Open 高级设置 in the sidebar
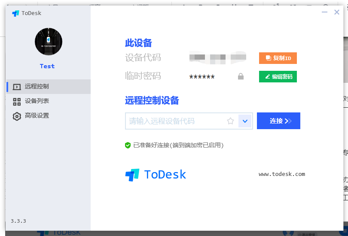This screenshot has height=236, width=348. 49,116
